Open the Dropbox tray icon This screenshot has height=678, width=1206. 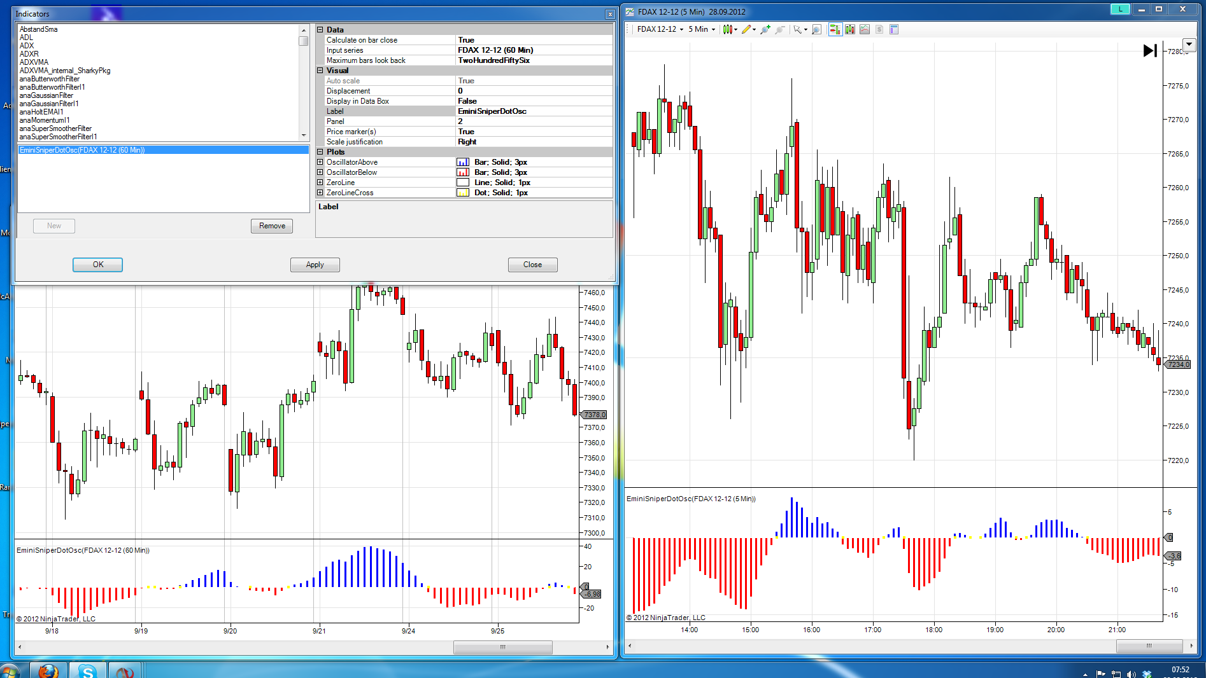tap(1147, 674)
